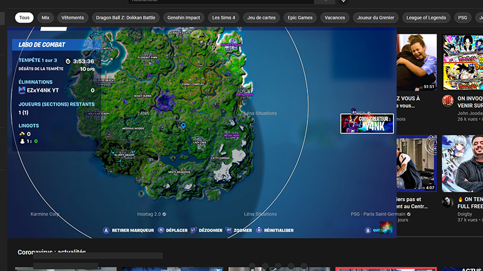Choose the Epic Games category chip
Screen dimensions: 483x271
coord(300,17)
